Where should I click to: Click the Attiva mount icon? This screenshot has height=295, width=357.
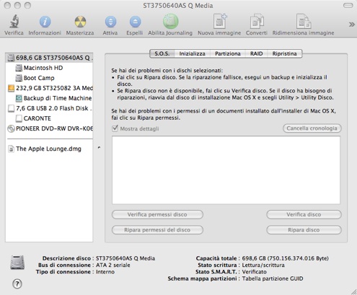point(110,22)
